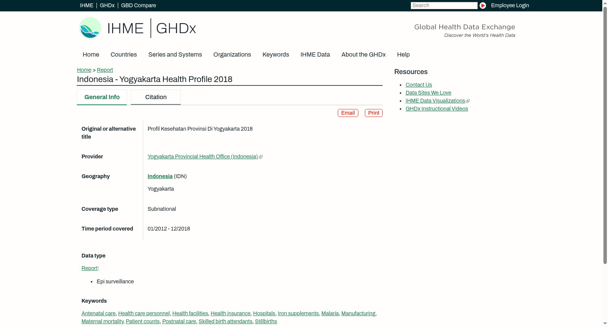Open the Stillbirths keyword link
The height and width of the screenshot is (327, 608).
pyautogui.click(x=266, y=321)
